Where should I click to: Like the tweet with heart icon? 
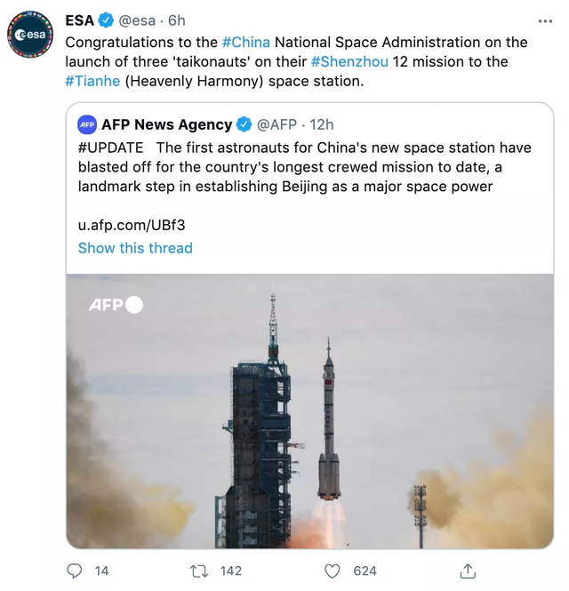[x=333, y=571]
